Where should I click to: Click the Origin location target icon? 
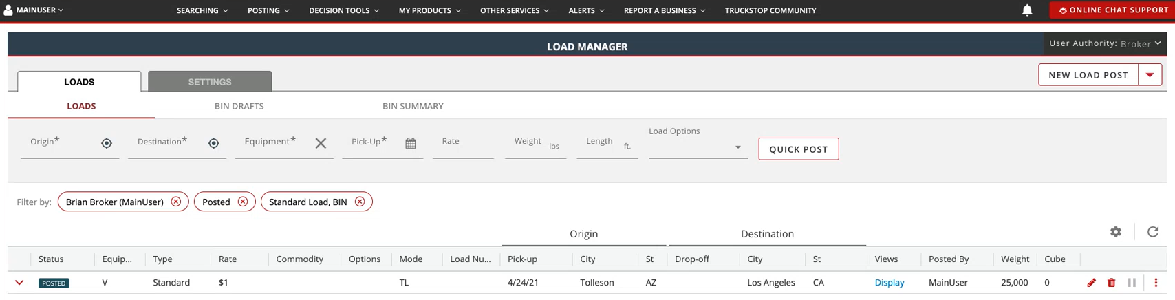pyautogui.click(x=107, y=143)
